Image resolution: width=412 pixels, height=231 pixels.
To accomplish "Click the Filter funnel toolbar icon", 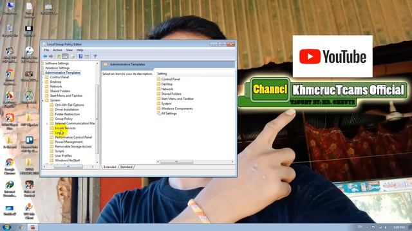I will pos(95,56).
